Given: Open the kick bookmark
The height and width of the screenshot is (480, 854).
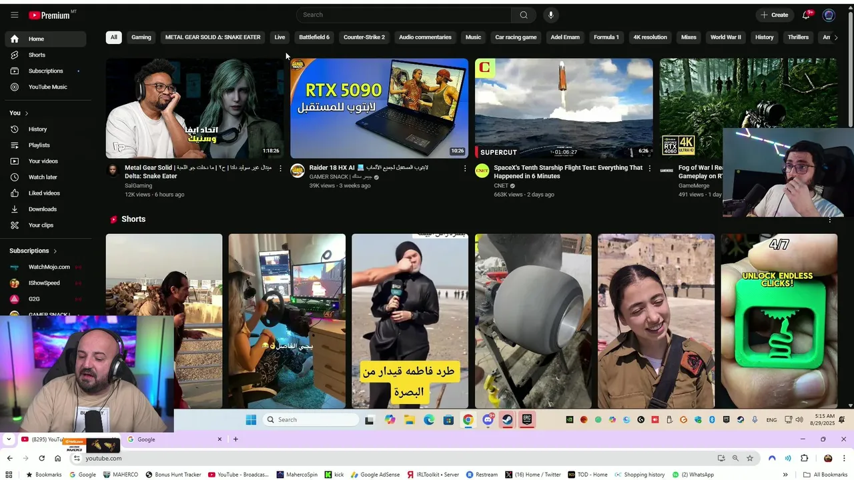Looking at the screenshot, I should pyautogui.click(x=334, y=475).
